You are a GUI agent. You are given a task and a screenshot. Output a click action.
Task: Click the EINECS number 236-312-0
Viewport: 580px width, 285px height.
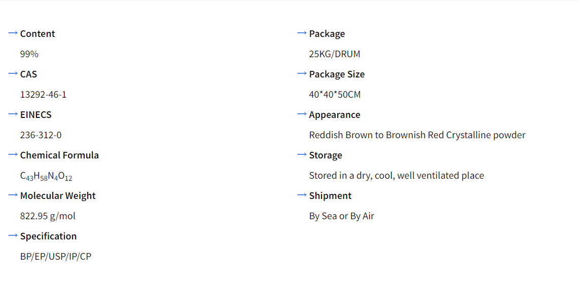pyautogui.click(x=41, y=135)
